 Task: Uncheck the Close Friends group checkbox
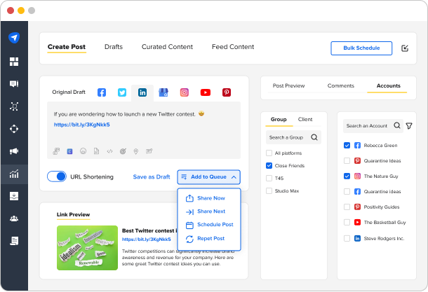point(269,165)
